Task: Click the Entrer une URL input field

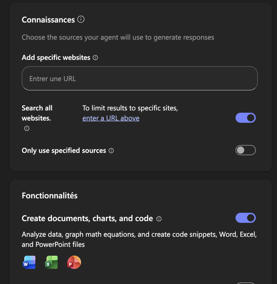Action: tap(140, 78)
